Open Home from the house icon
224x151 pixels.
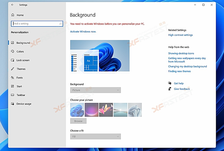click(x=13, y=15)
